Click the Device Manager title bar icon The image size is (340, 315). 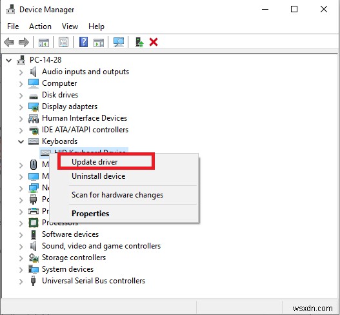coord(10,10)
